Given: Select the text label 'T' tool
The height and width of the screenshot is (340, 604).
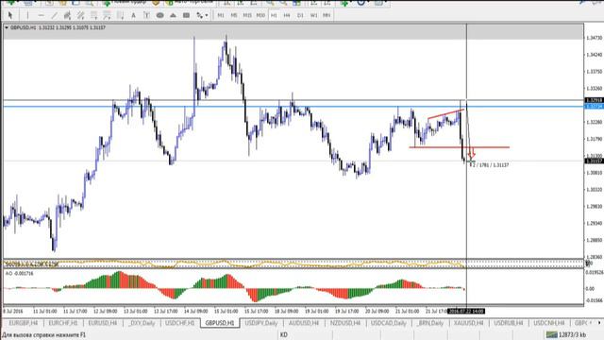Looking at the screenshot, I should pos(146,15).
